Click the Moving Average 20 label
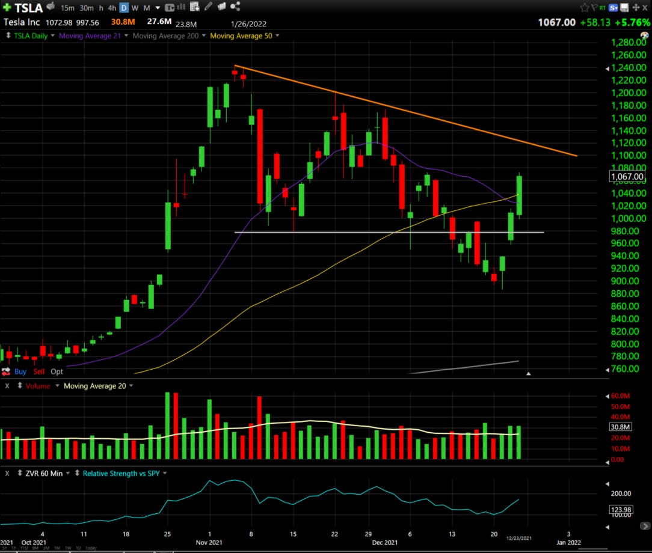 [x=95, y=386]
